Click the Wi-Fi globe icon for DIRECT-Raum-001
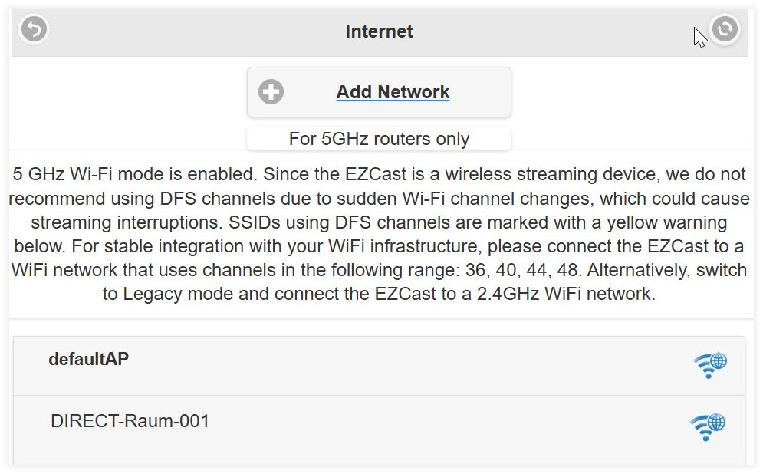The width and height of the screenshot is (763, 474). tap(708, 426)
